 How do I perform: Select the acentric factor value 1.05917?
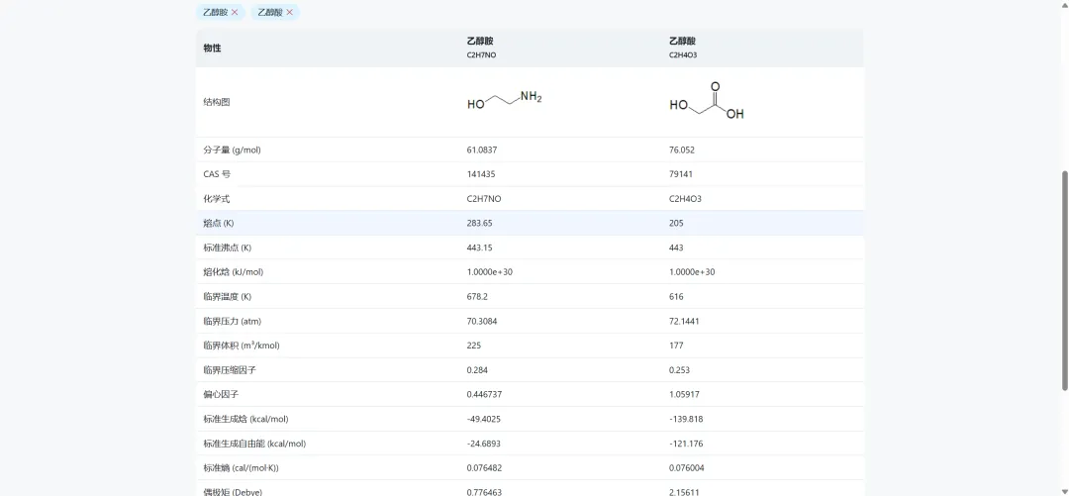click(x=685, y=394)
